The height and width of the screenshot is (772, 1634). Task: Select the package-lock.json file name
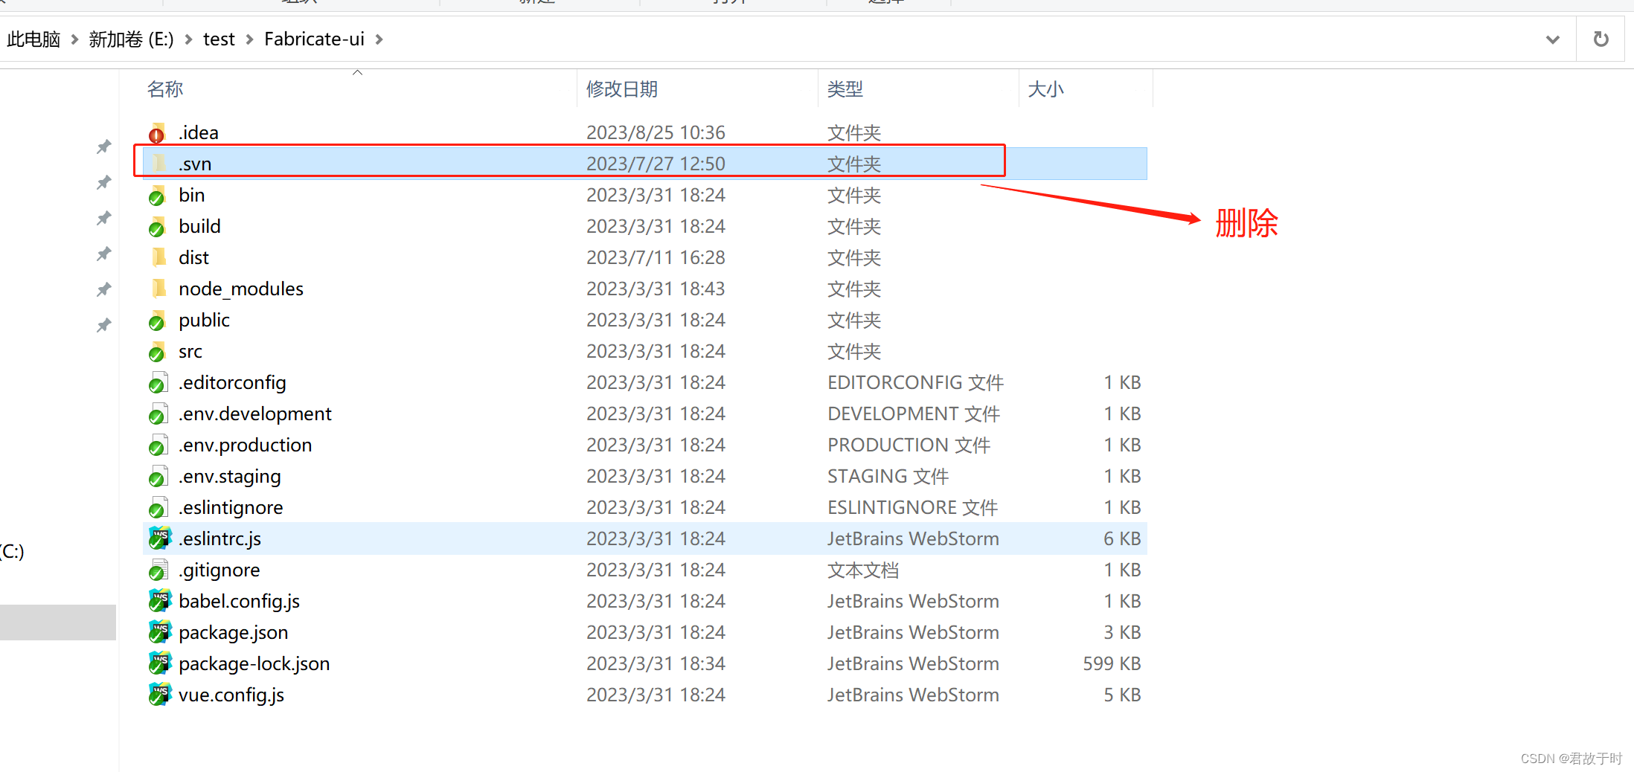click(x=254, y=663)
